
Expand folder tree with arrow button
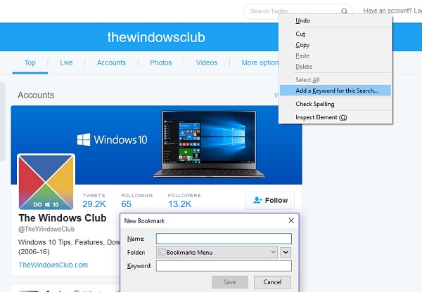click(286, 253)
